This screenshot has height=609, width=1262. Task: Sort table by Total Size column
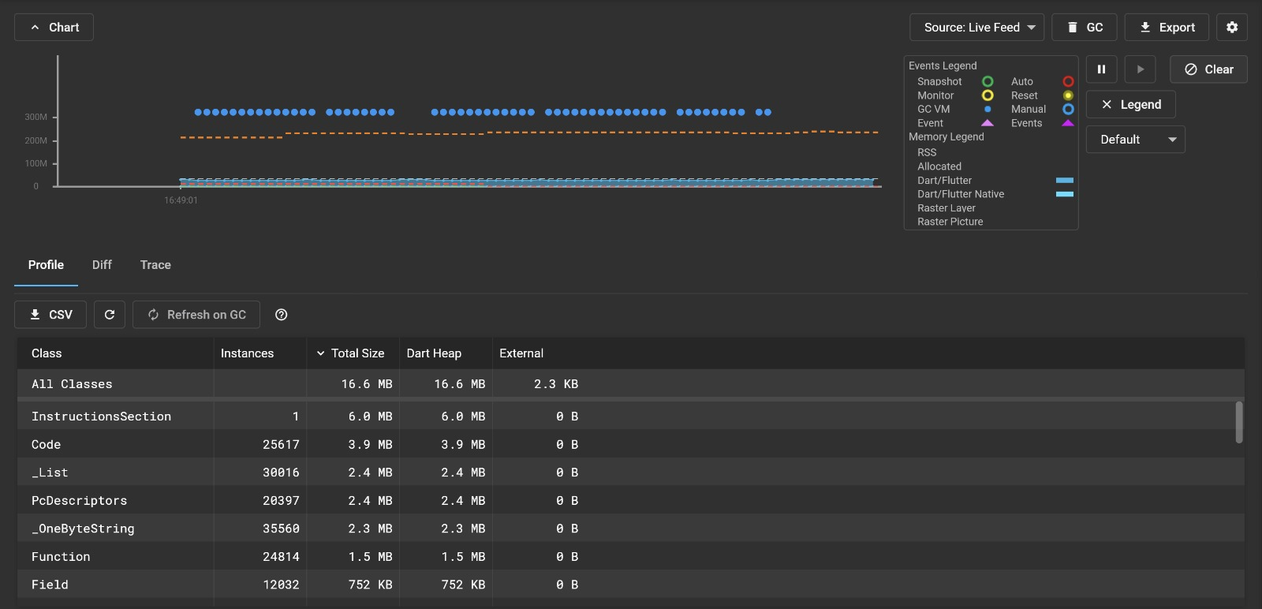click(357, 353)
